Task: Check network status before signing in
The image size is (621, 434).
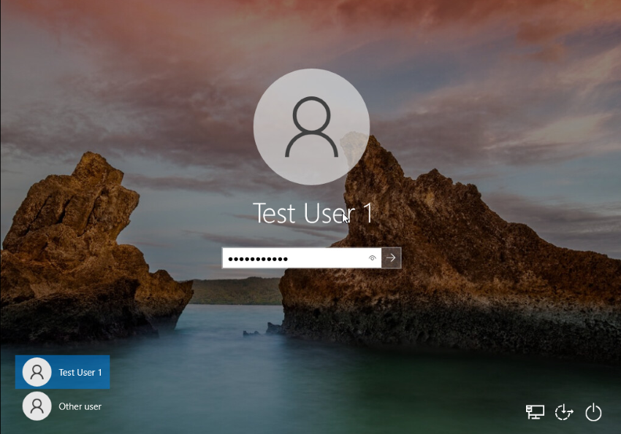Action: pos(535,412)
